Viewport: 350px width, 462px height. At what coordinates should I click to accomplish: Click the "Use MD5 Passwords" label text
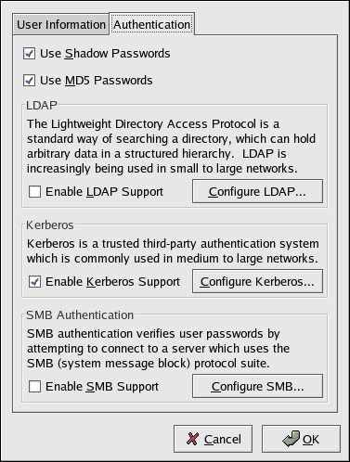click(97, 81)
